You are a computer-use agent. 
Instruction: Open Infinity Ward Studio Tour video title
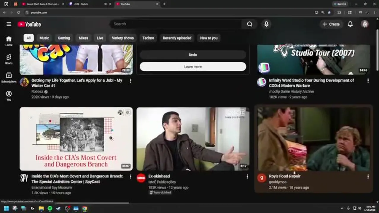(x=311, y=83)
